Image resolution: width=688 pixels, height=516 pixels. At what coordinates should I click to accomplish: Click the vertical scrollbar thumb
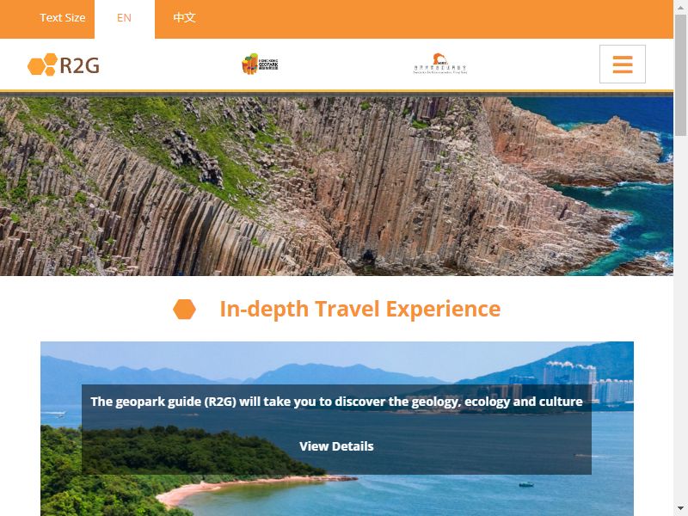pos(680,75)
